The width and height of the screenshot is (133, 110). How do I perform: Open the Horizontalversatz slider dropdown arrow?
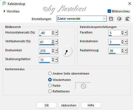click(x=56, y=33)
